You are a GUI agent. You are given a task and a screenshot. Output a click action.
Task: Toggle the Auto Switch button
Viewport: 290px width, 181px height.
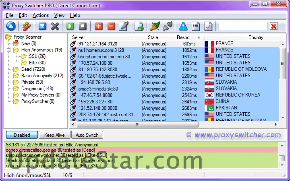pos(87,135)
